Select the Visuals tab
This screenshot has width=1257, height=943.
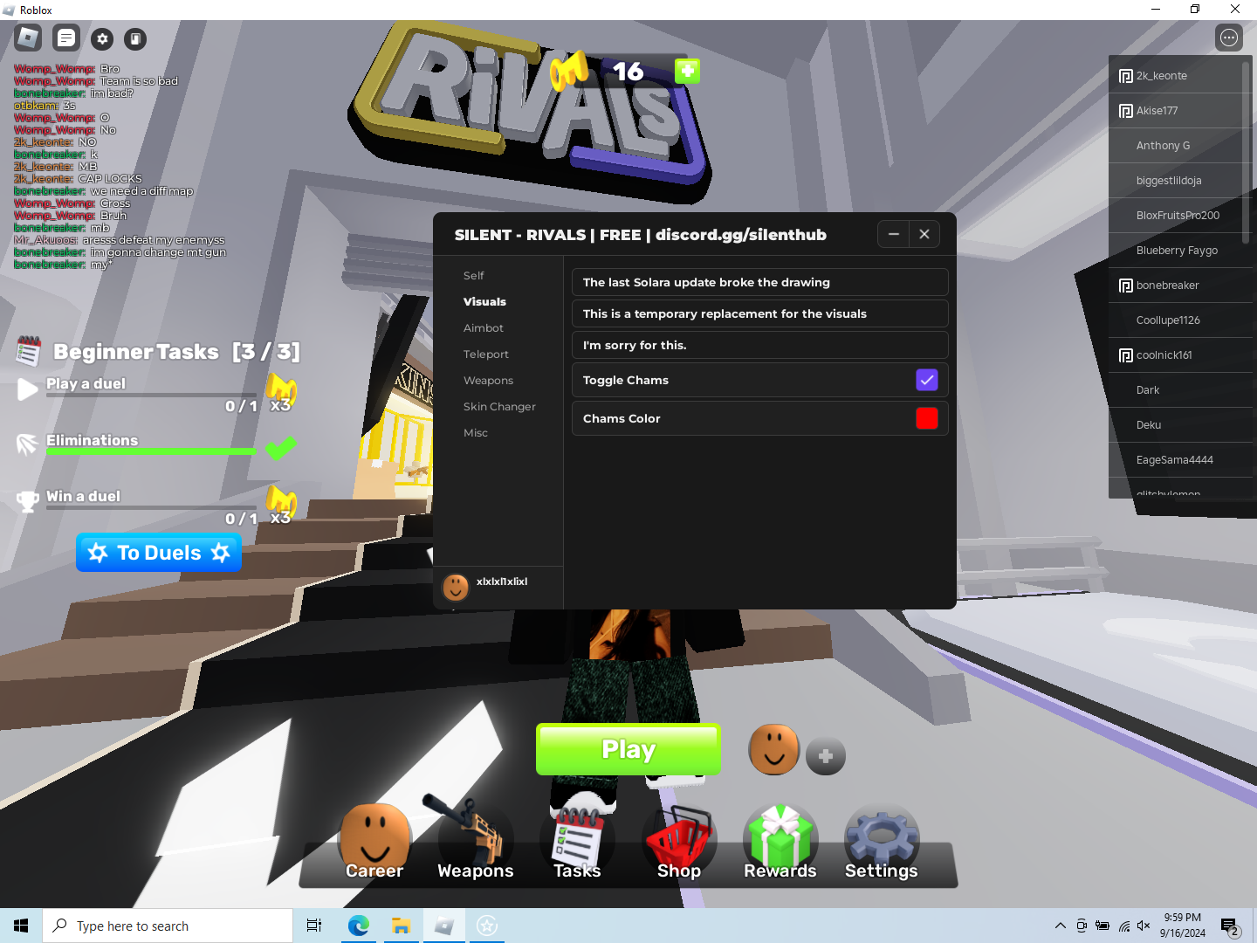pyautogui.click(x=484, y=302)
